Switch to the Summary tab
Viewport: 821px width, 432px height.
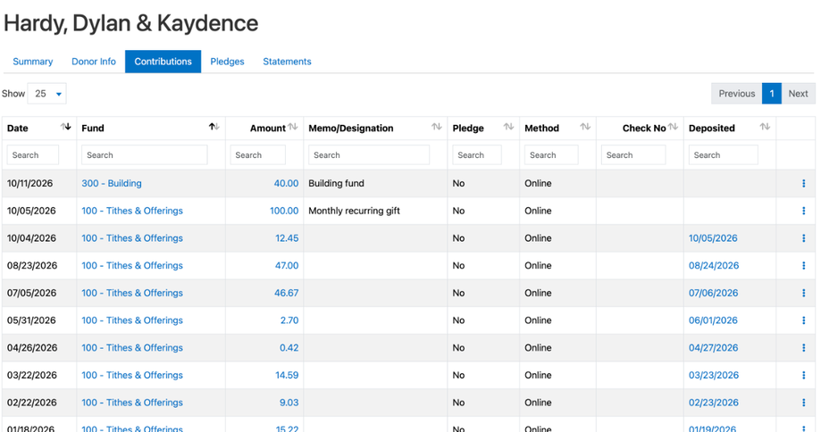click(32, 62)
